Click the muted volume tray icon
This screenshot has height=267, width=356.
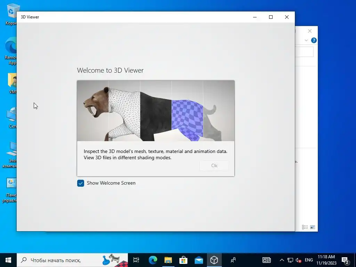pyautogui.click(x=299, y=260)
